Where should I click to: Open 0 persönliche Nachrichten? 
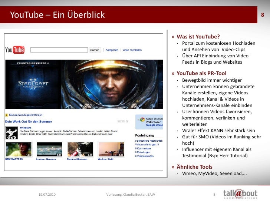point(149,141)
